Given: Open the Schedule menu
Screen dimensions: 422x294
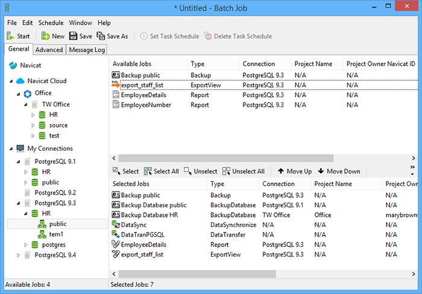Looking at the screenshot, I should click(51, 23).
